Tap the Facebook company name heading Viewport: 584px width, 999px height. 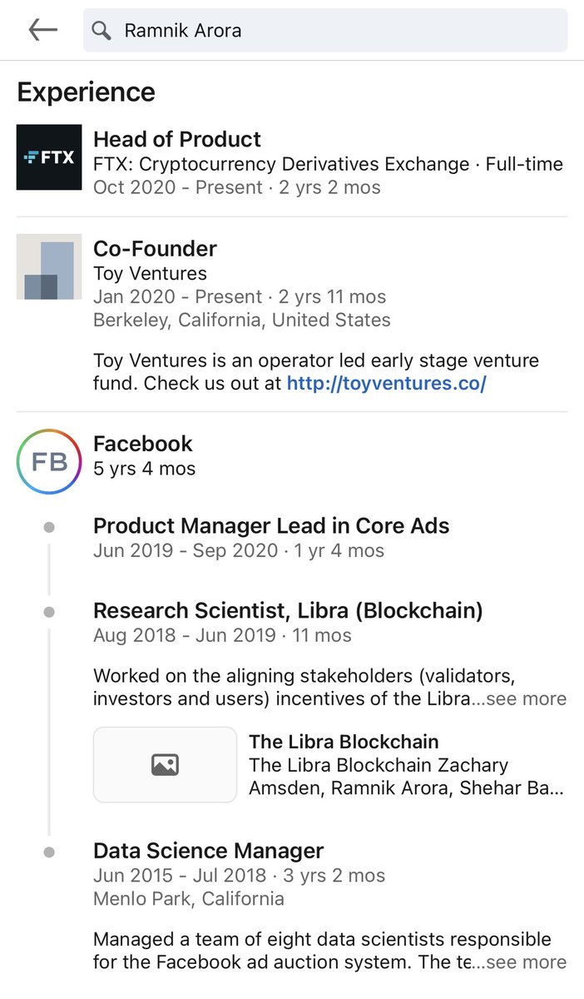point(142,444)
